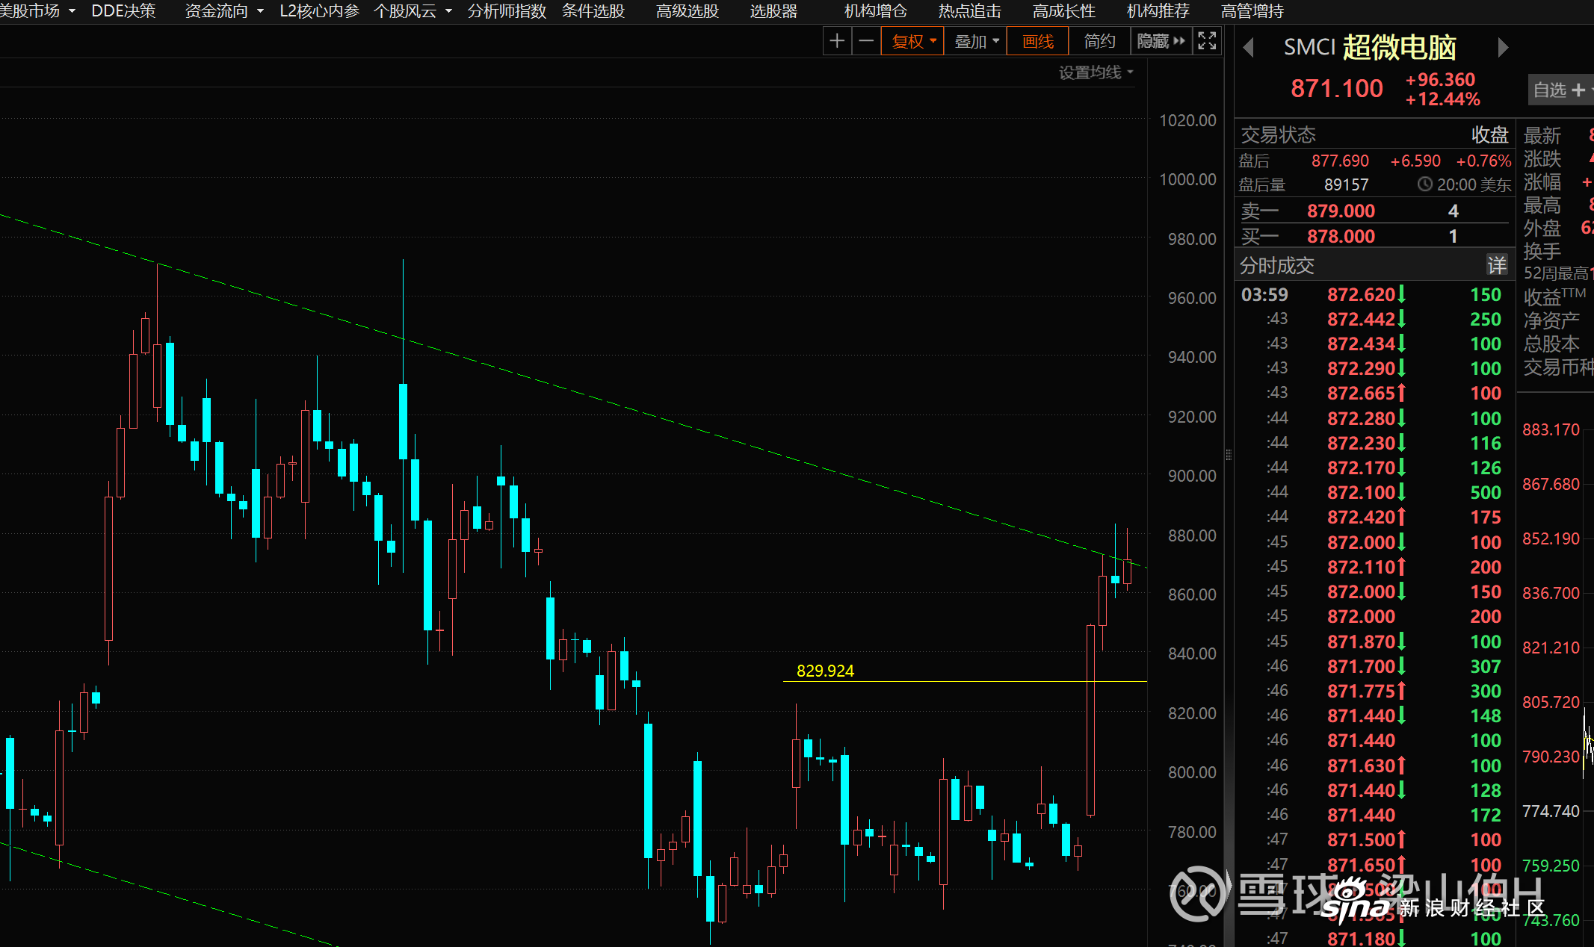This screenshot has width=1594, height=947.
Task: Click 收益TTM field label
Action: point(1554,296)
